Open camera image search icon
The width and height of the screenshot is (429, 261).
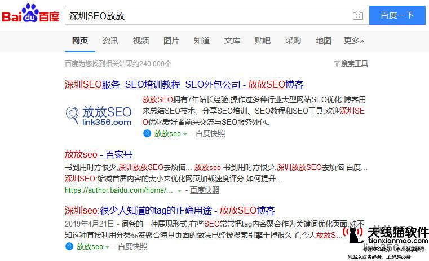(x=357, y=15)
